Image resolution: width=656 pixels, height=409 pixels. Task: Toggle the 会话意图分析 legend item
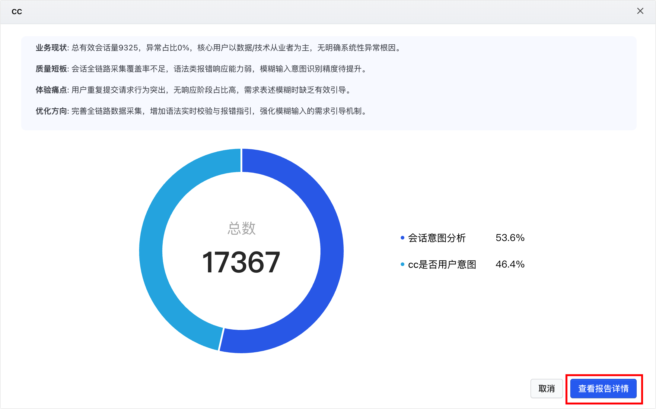[437, 238]
